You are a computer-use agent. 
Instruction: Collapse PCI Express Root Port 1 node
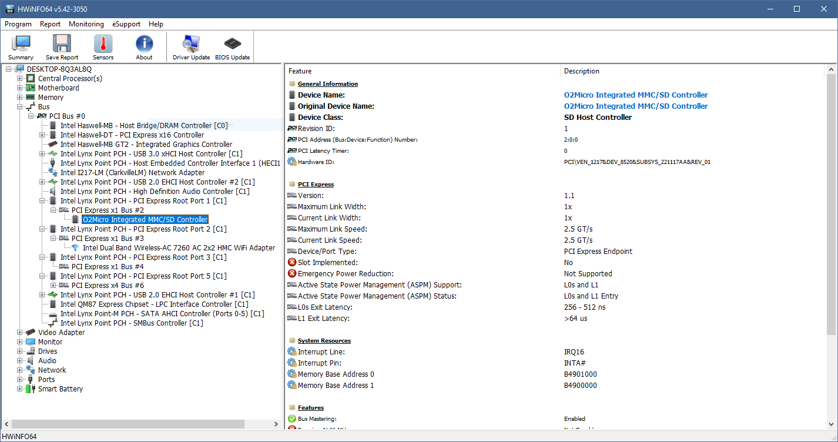42,201
